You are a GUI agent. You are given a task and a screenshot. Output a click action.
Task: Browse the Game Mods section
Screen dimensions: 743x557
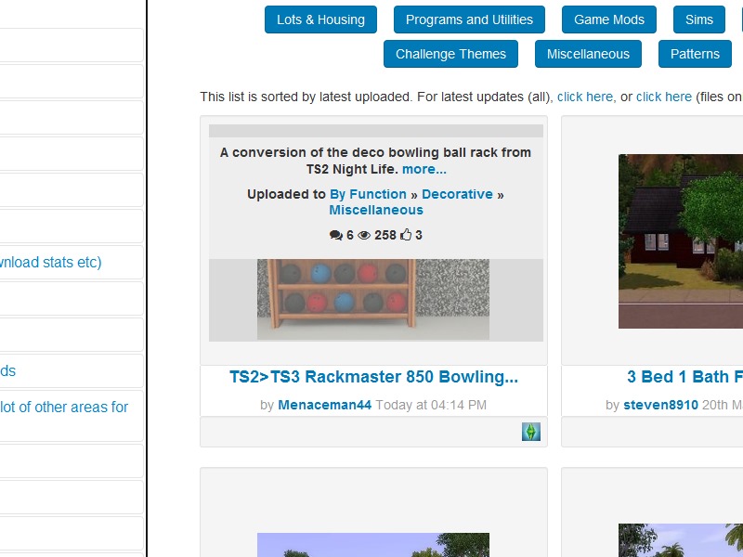pyautogui.click(x=609, y=19)
